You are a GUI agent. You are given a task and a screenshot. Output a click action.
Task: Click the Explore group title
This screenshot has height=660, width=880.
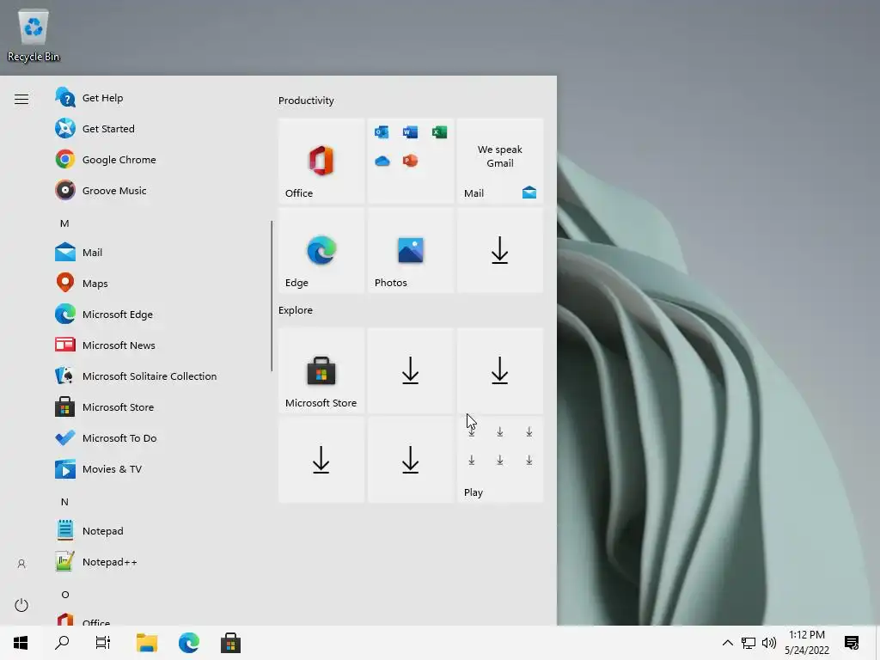click(296, 310)
